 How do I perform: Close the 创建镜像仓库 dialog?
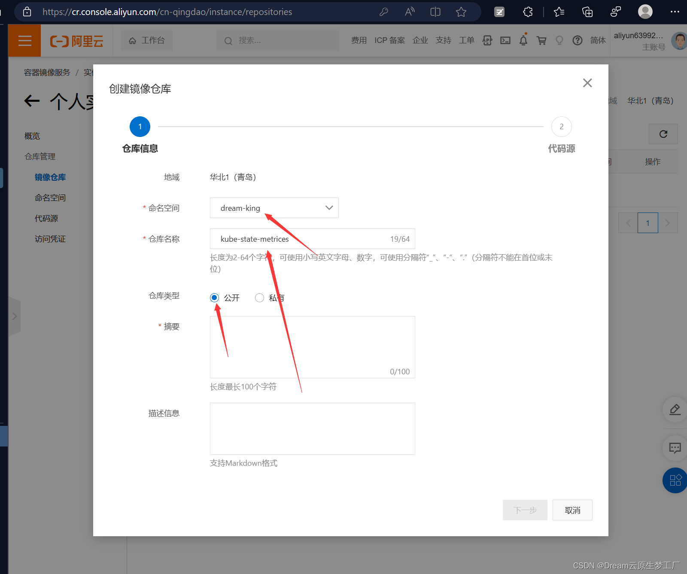pyautogui.click(x=587, y=83)
